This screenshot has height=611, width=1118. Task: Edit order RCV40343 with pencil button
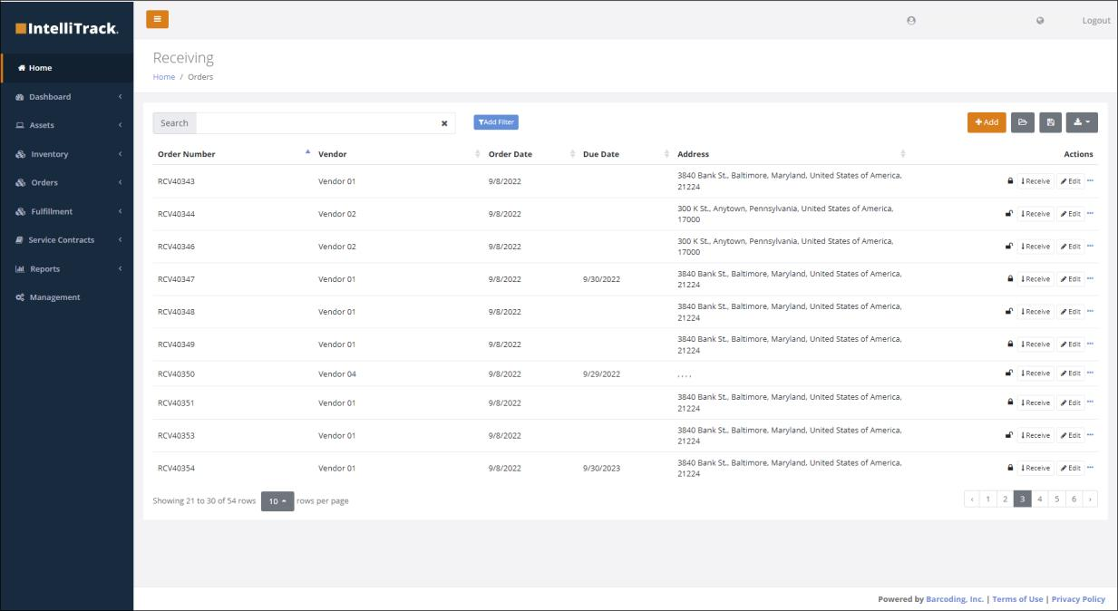pos(1071,181)
